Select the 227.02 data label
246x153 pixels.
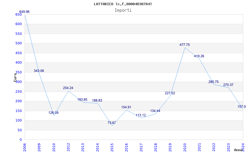(x=170, y=93)
